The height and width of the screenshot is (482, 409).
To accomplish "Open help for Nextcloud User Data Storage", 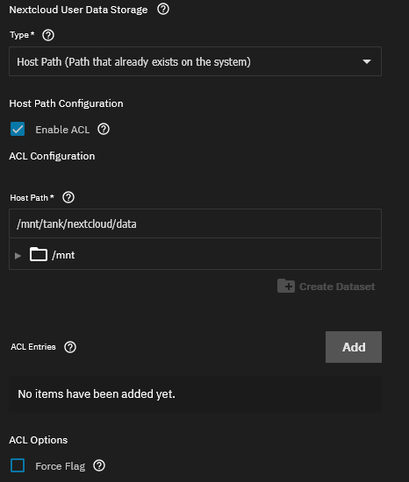I will click(x=163, y=10).
